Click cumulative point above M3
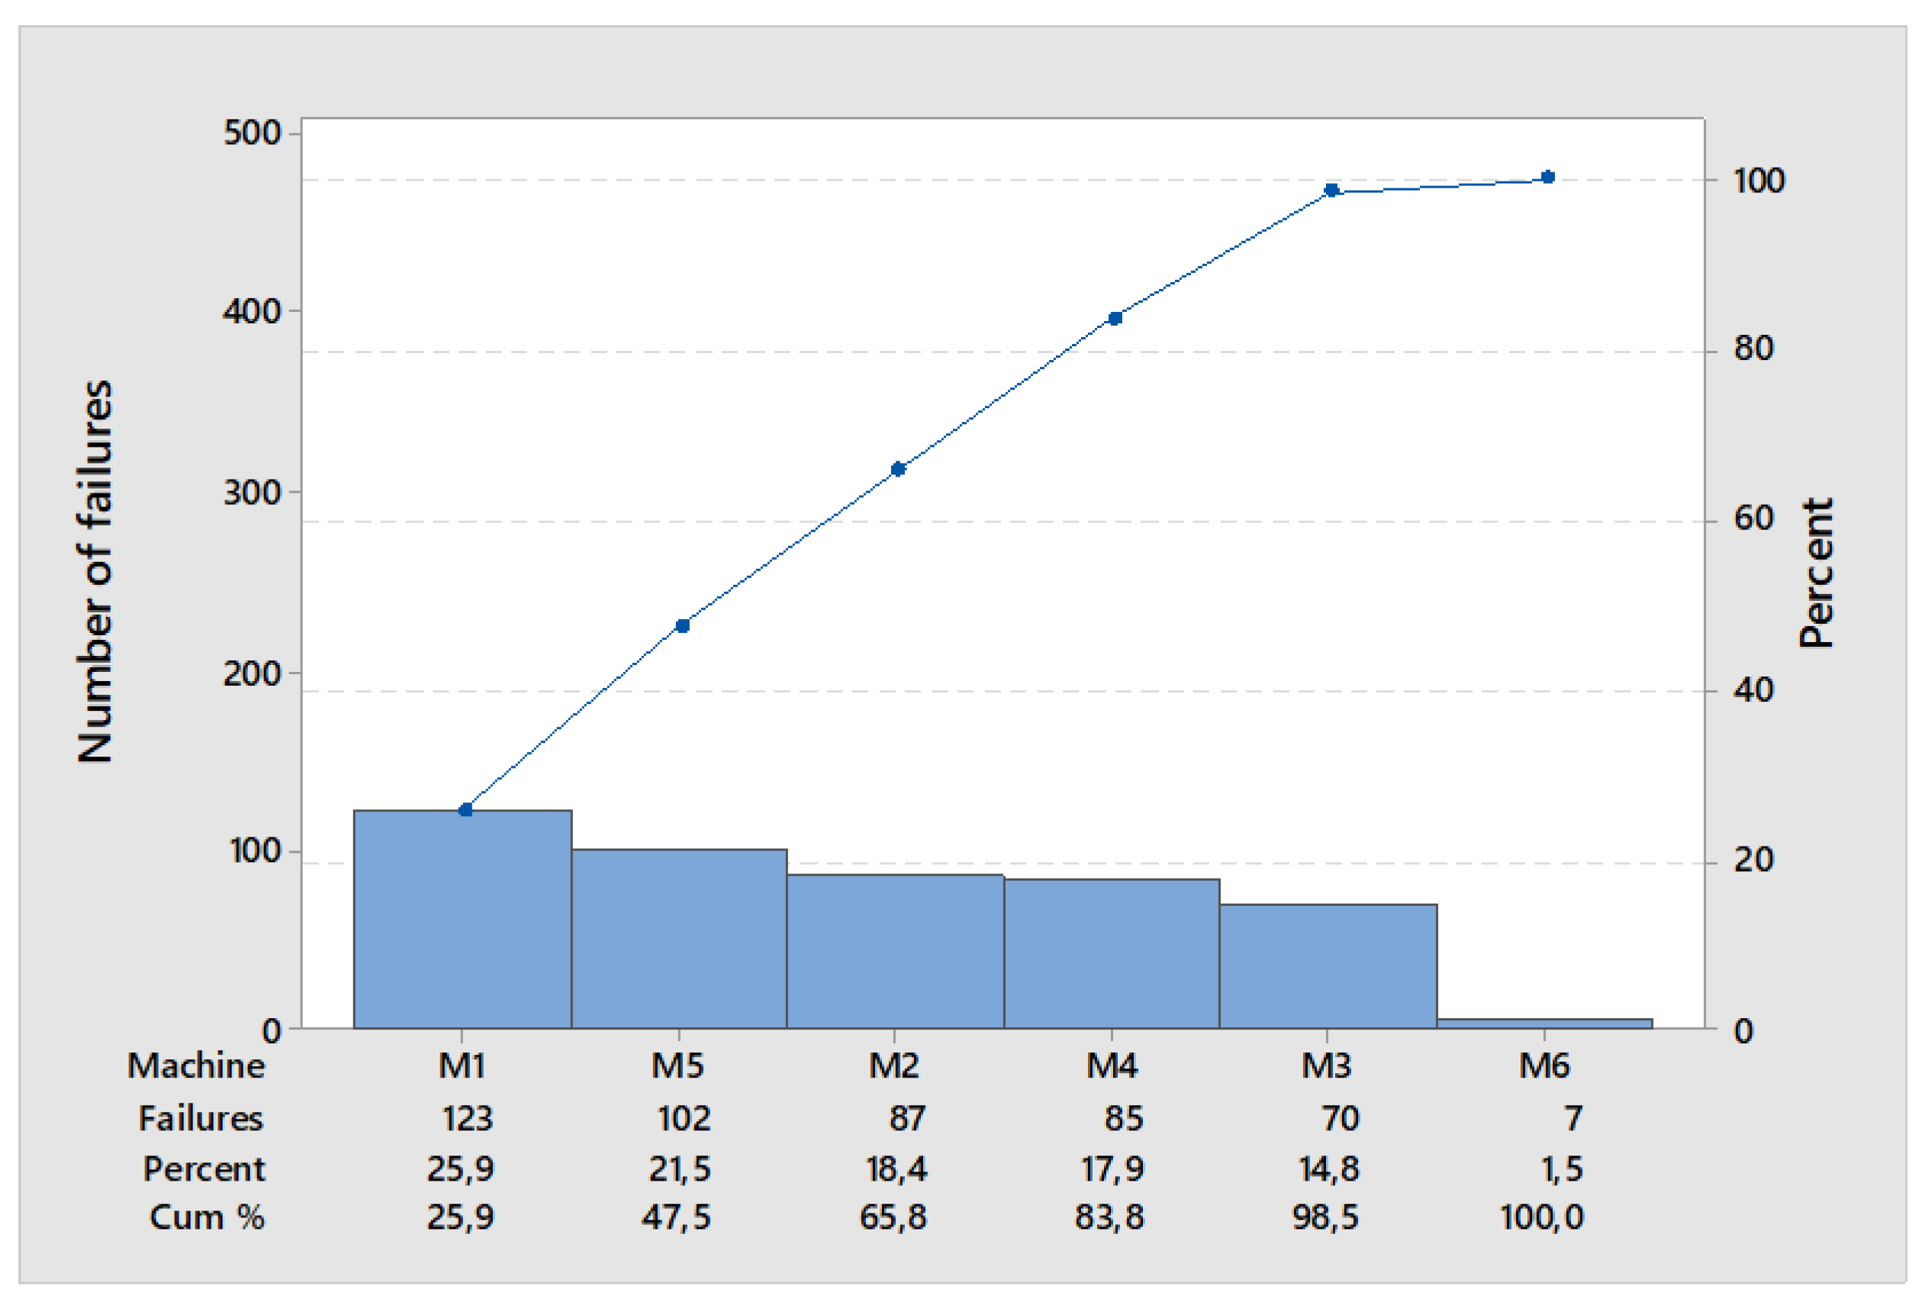 tap(1331, 190)
